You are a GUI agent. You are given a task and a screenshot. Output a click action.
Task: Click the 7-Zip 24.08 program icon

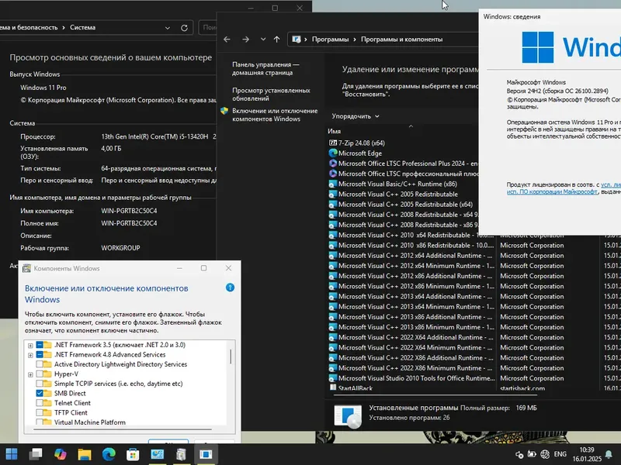point(333,143)
